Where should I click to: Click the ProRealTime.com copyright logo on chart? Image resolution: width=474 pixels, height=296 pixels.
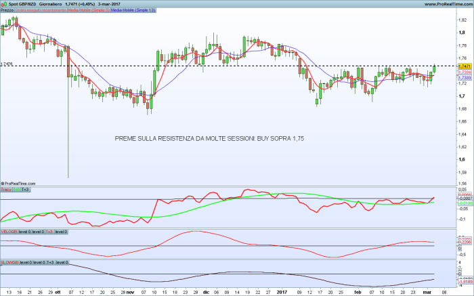coord(20,183)
